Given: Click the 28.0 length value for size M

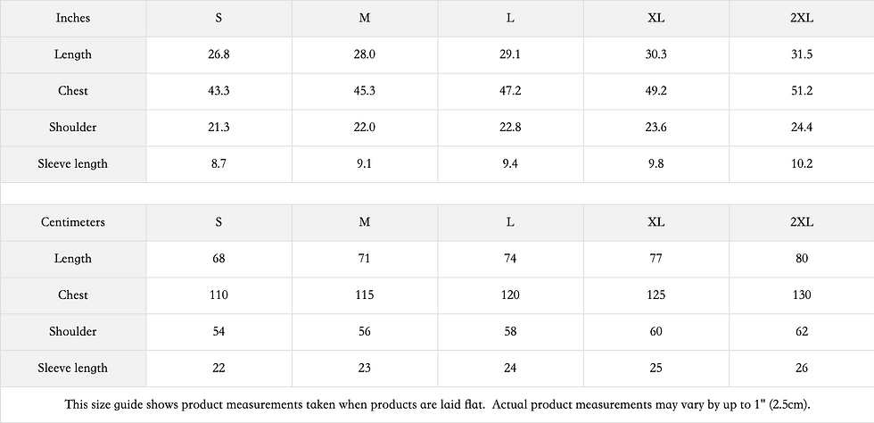Looking at the screenshot, I should click(365, 54).
